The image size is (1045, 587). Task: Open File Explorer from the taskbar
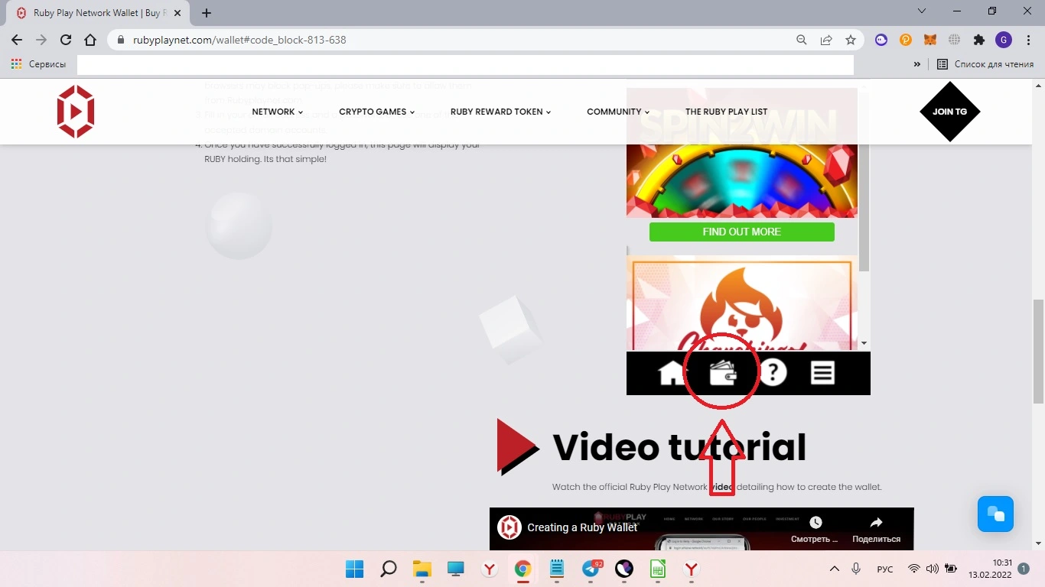[422, 569]
